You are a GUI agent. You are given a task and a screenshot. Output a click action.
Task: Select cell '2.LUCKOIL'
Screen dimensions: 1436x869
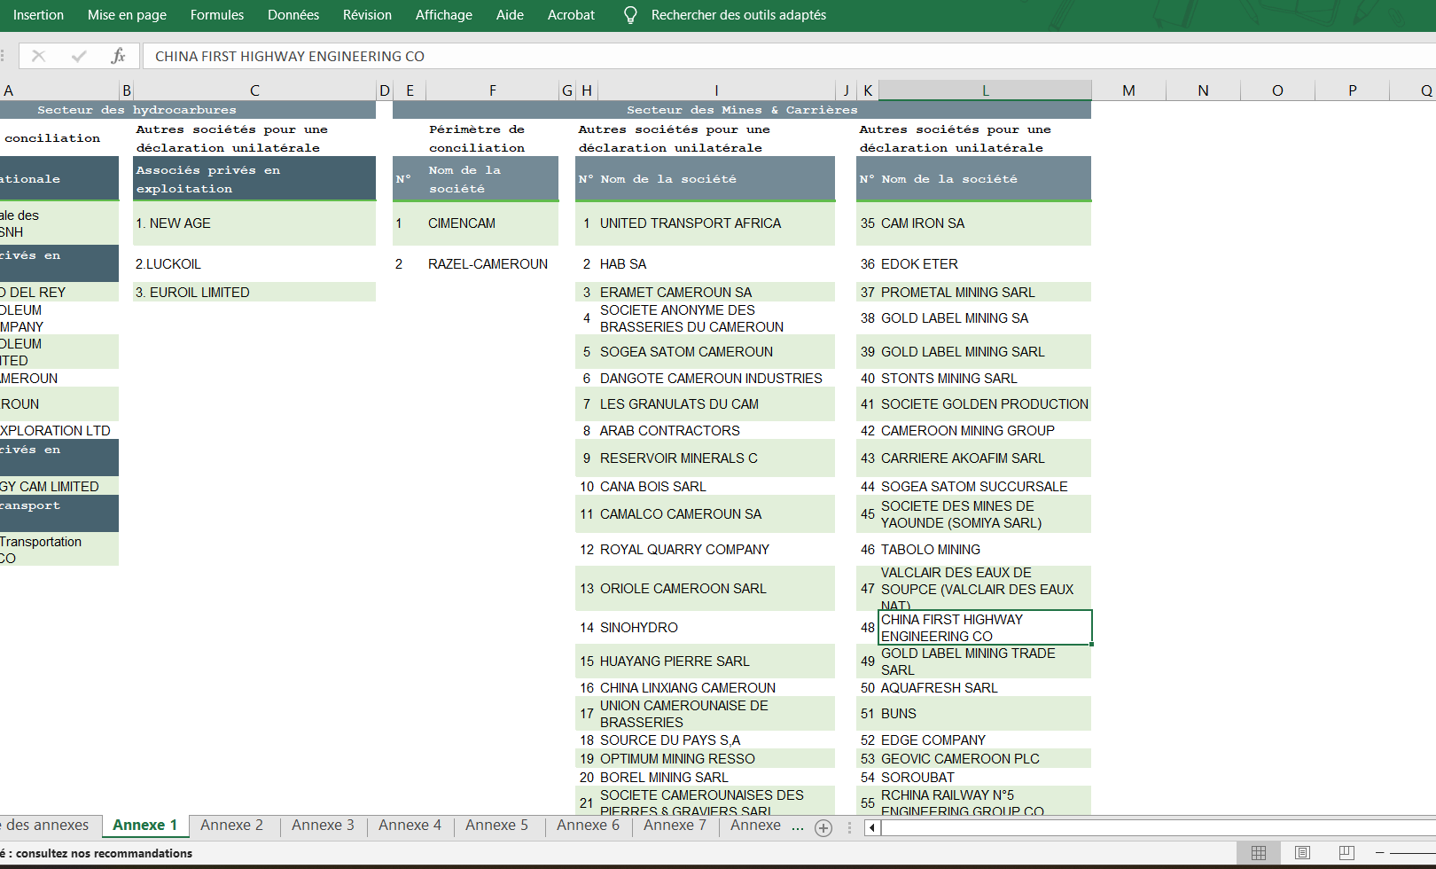pyautogui.click(x=254, y=264)
